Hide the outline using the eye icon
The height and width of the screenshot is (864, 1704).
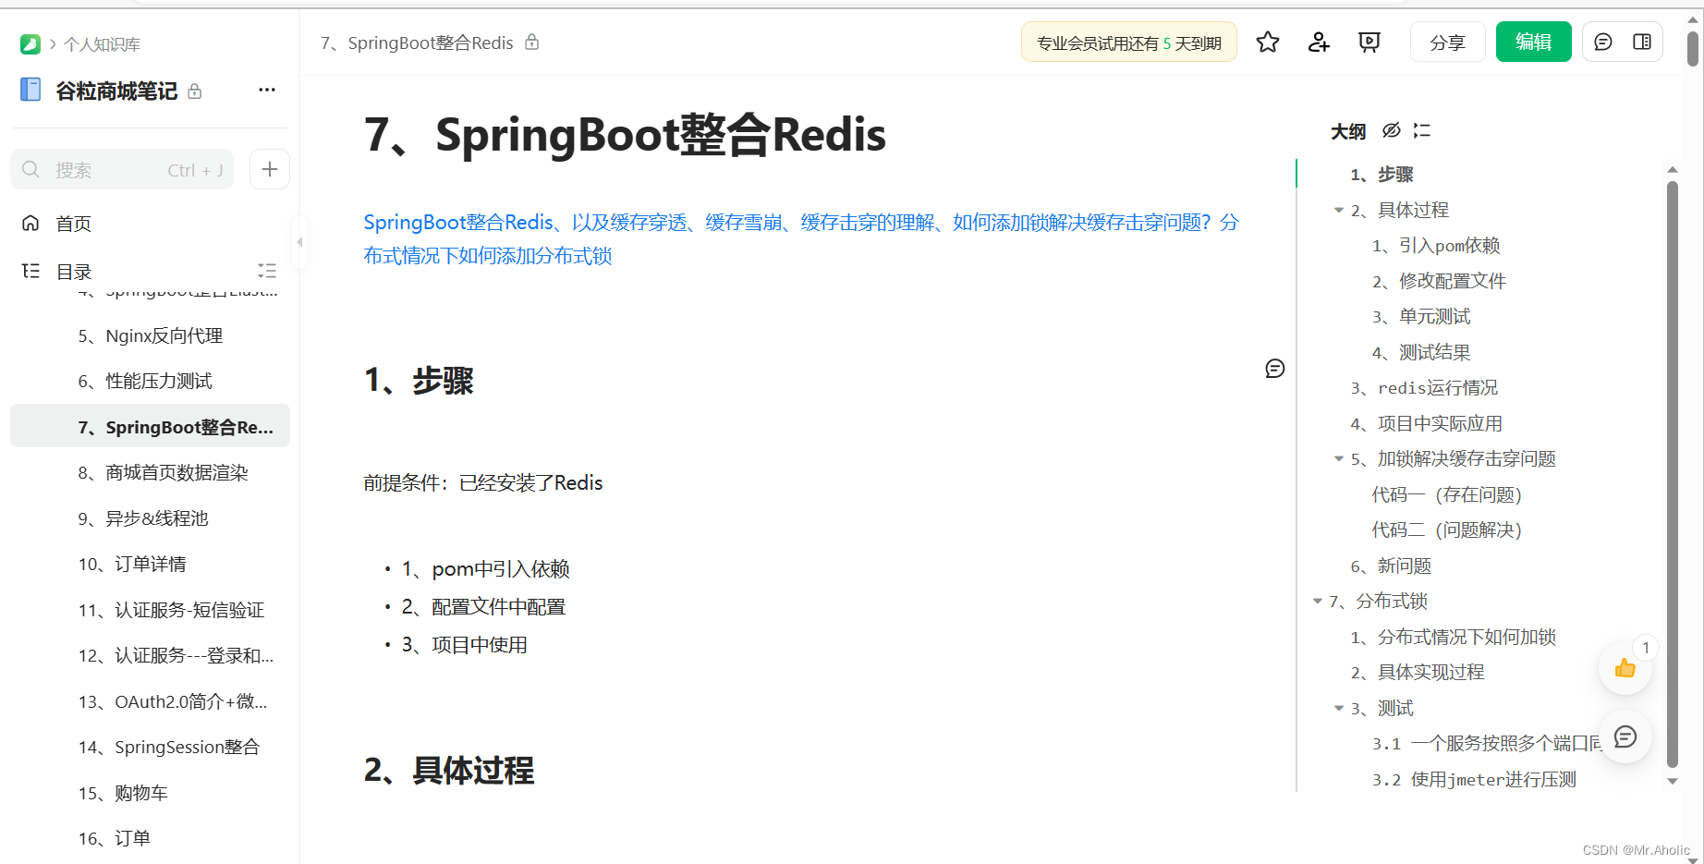[1391, 130]
